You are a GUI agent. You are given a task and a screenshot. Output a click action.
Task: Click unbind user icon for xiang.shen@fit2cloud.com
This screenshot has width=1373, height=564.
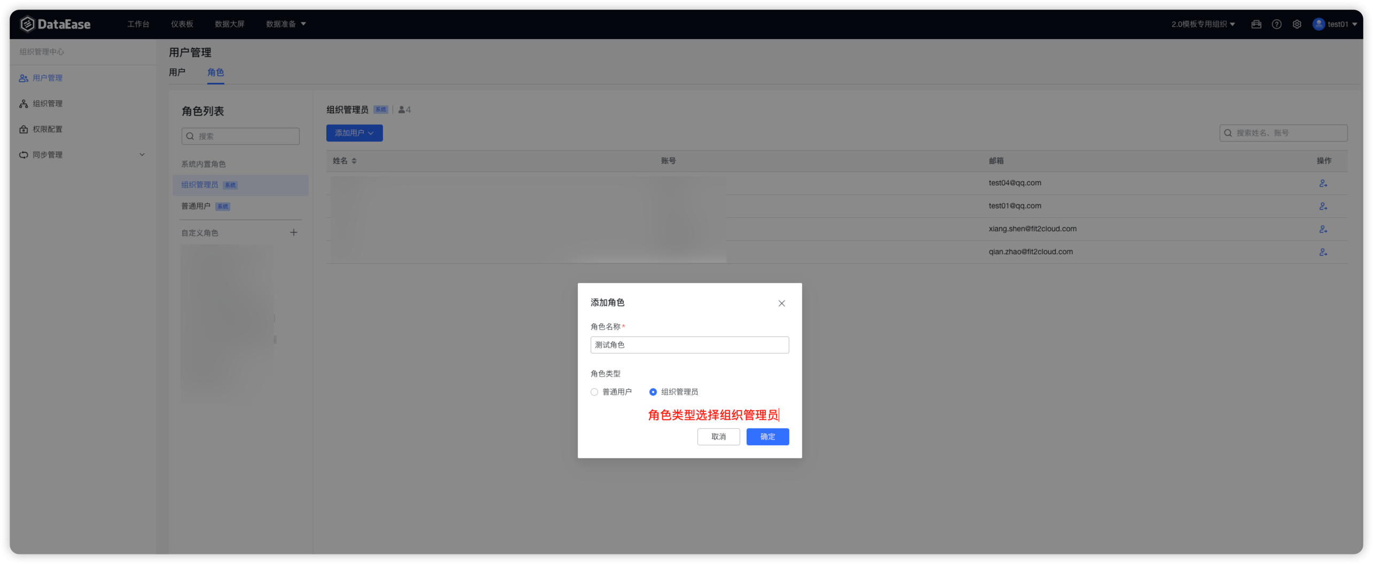point(1323,229)
